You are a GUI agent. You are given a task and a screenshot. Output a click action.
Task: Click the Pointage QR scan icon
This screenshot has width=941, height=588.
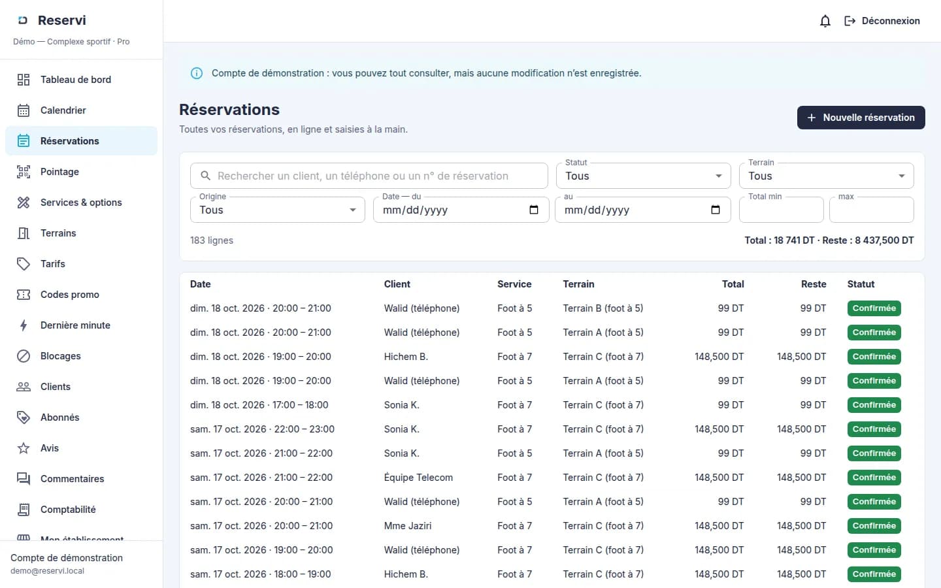24,172
